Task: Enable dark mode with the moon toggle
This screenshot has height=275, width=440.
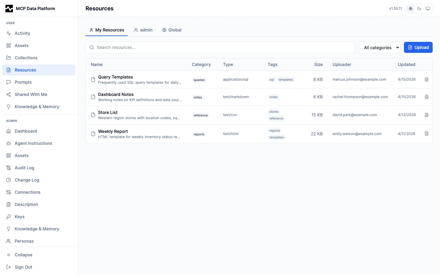Action: (419, 9)
